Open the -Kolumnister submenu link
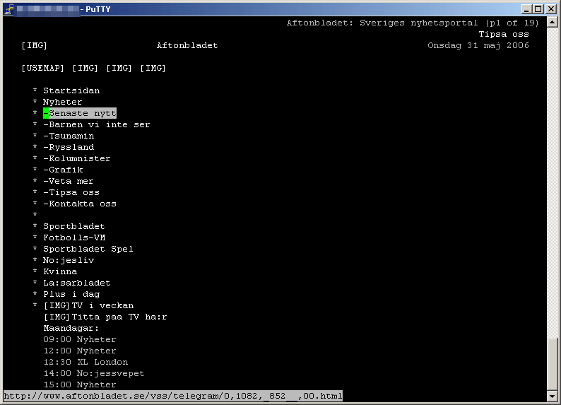 (x=77, y=158)
